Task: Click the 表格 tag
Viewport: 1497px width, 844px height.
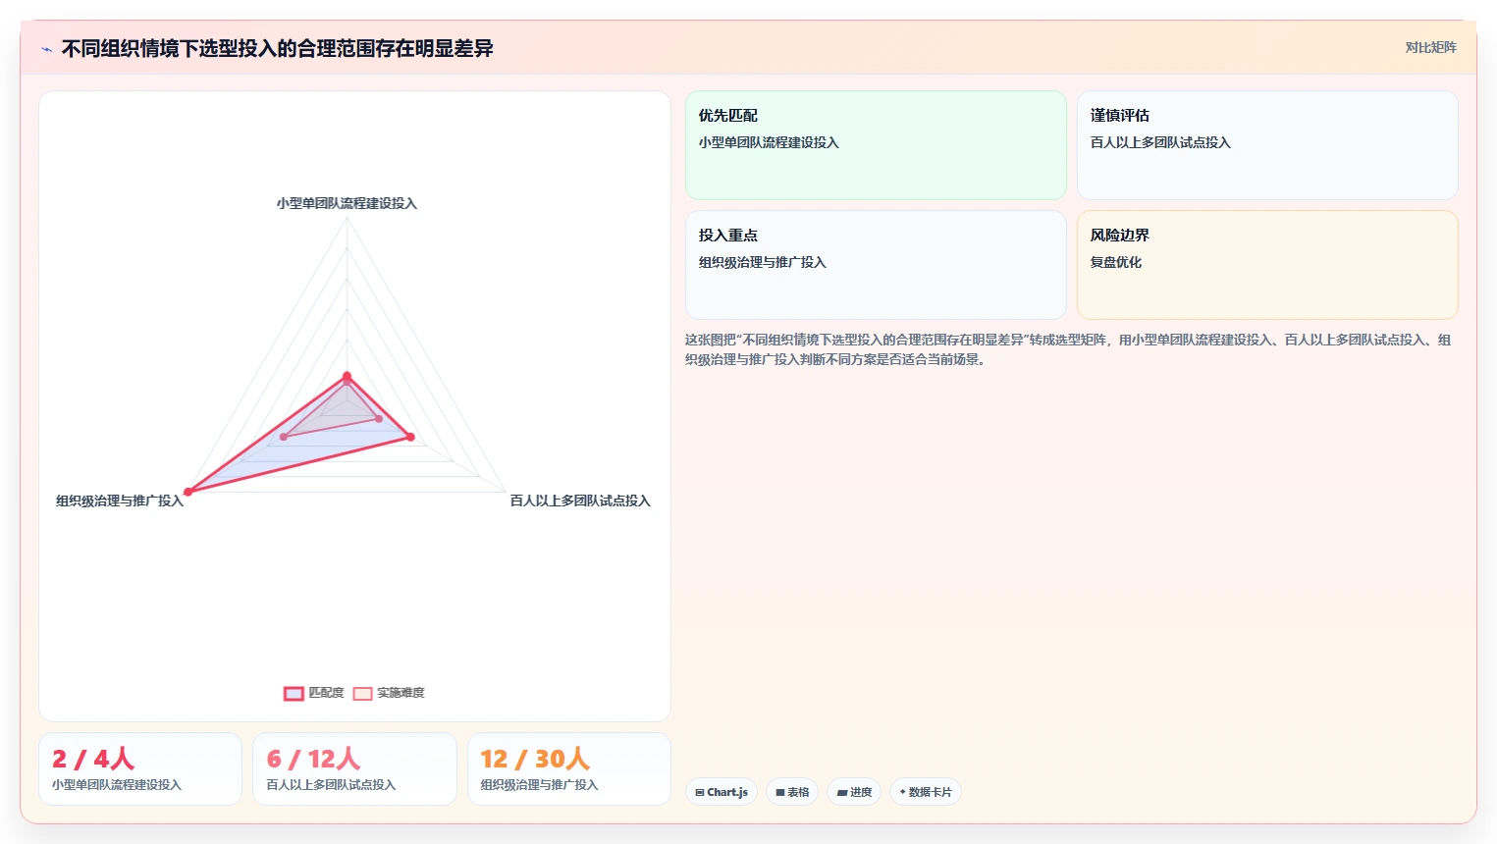Action: tap(792, 792)
